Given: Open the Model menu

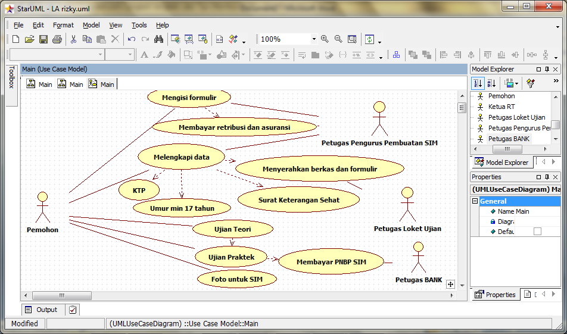Looking at the screenshot, I should pos(91,25).
